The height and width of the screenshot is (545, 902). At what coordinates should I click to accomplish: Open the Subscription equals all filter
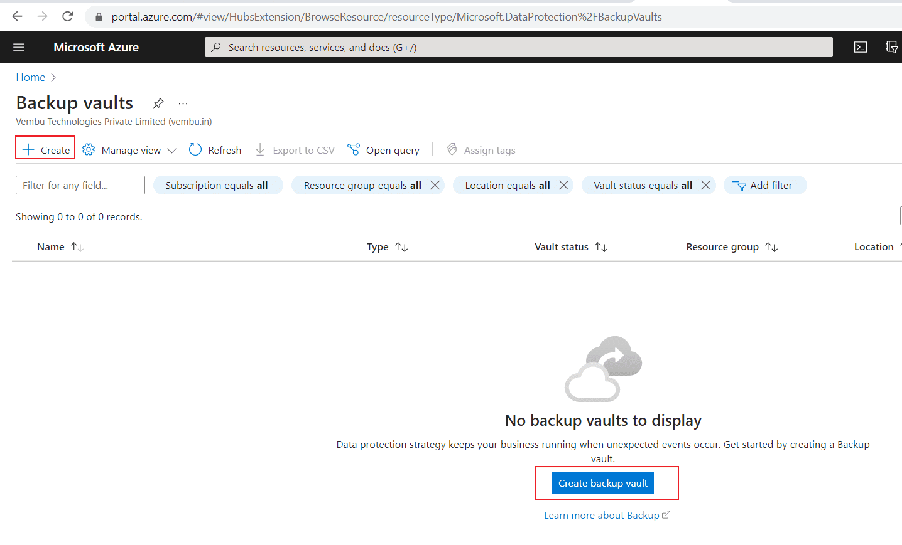(x=217, y=185)
